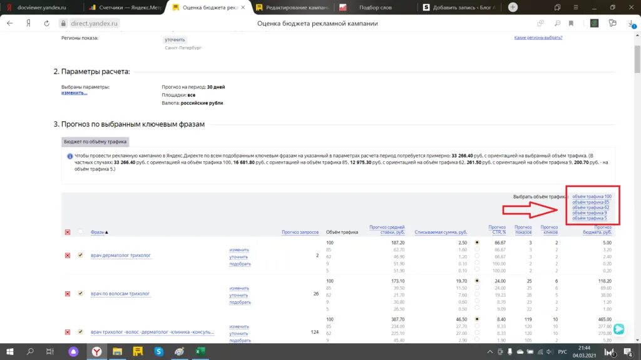Sort by Прогноз CTR column

[497, 230]
